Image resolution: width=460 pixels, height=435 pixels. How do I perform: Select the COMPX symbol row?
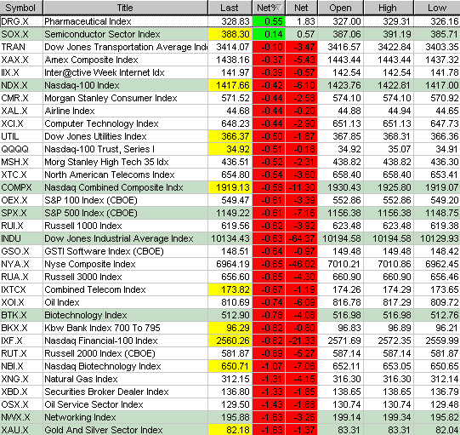pos(230,187)
